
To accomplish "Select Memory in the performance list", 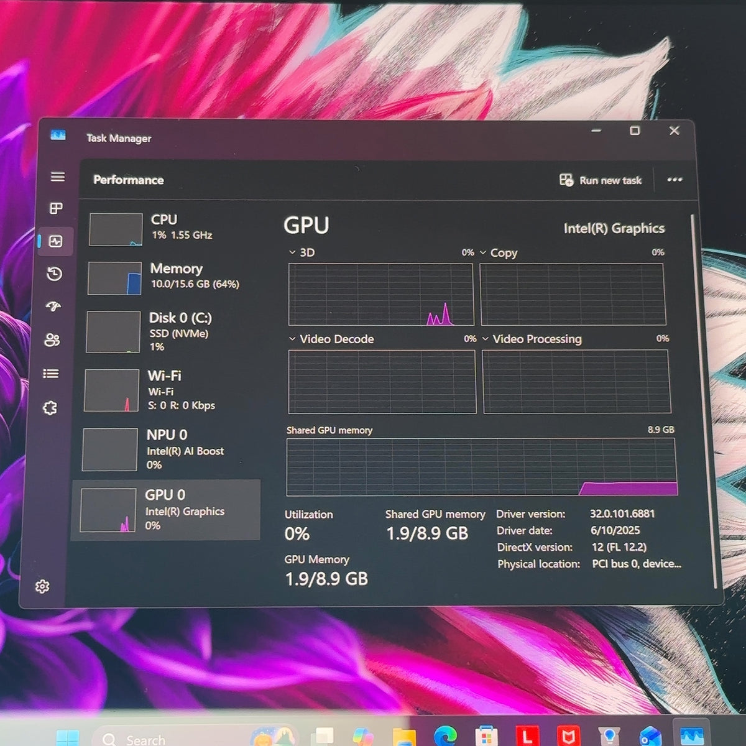I will click(172, 277).
